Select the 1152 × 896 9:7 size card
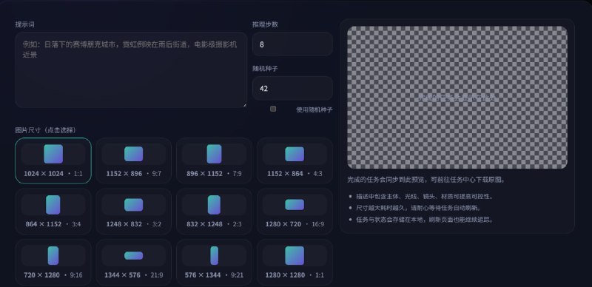The image size is (592, 287). tap(134, 161)
